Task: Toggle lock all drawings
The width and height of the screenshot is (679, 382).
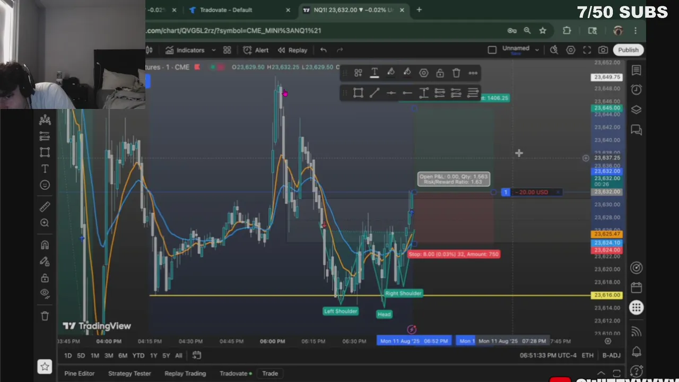Action: point(45,277)
